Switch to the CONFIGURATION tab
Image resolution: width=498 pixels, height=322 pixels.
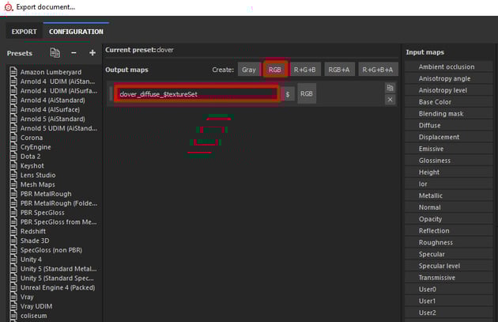coord(76,32)
